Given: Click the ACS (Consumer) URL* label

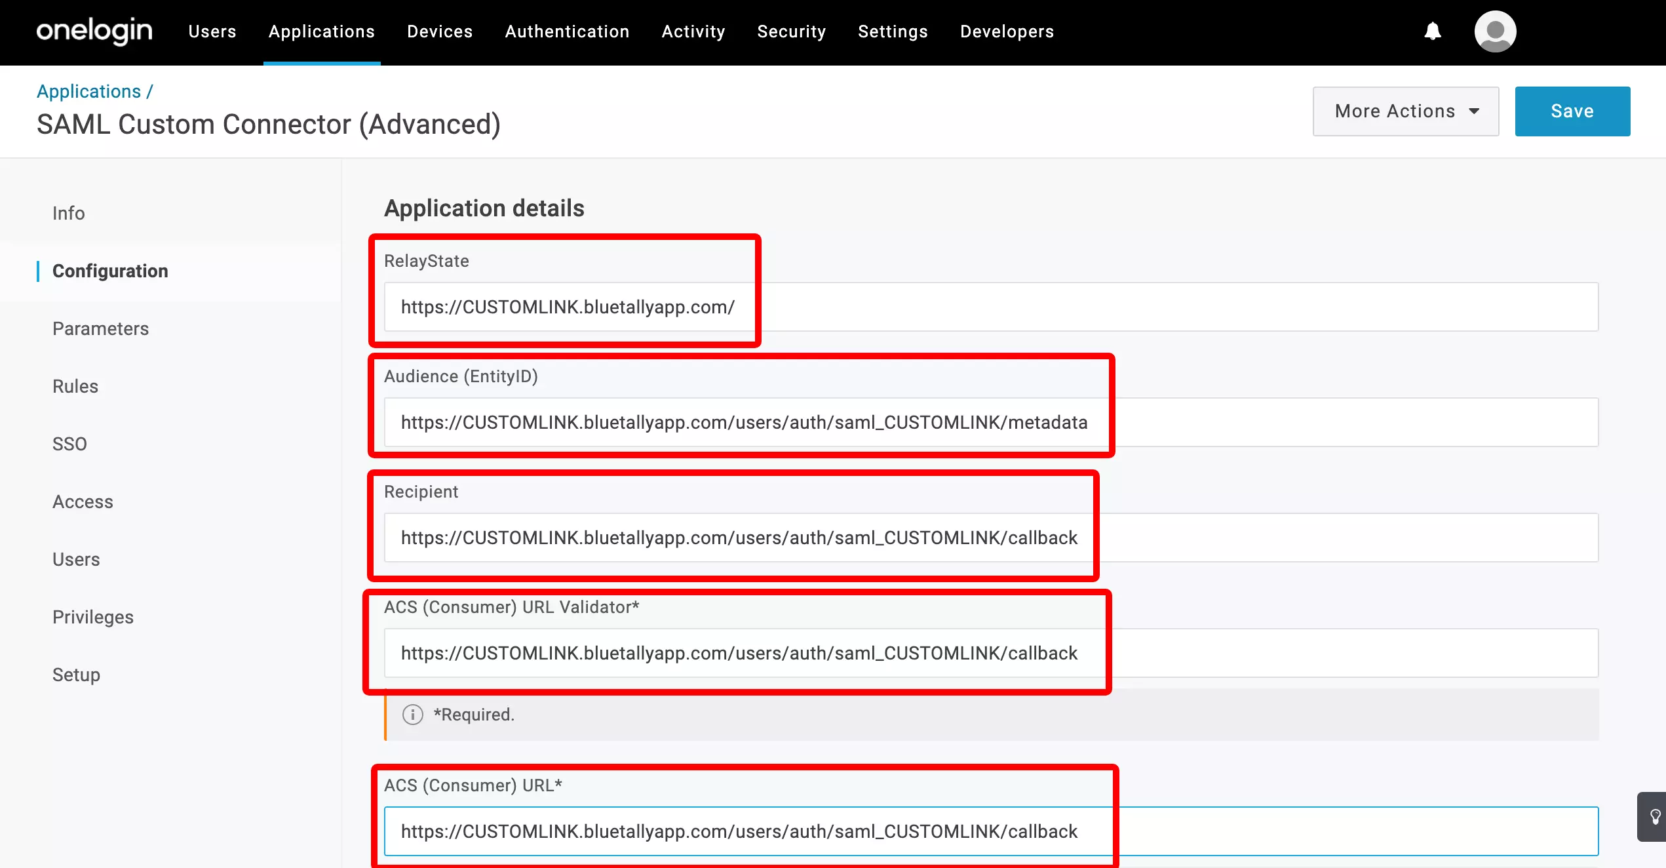Looking at the screenshot, I should (x=473, y=785).
